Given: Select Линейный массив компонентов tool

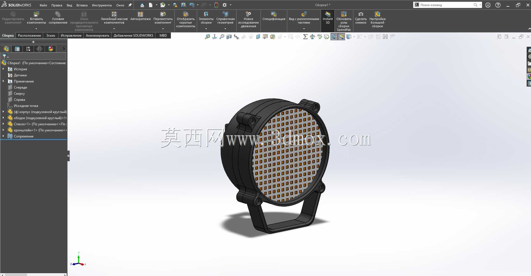Looking at the screenshot, I should (x=114, y=18).
